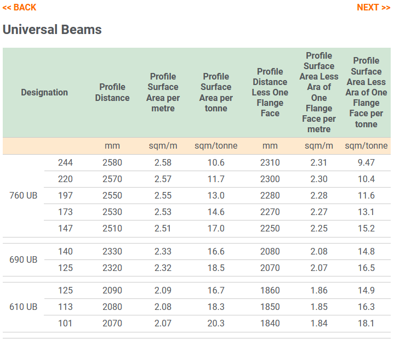Select the 140 weight cell under 690 UB
The image size is (394, 339).
pos(65,252)
